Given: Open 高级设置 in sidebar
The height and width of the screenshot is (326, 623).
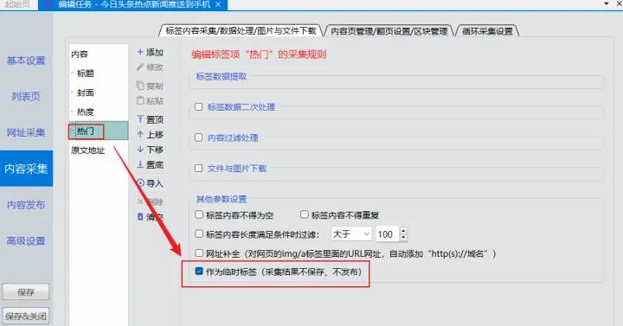Looking at the screenshot, I should (26, 240).
